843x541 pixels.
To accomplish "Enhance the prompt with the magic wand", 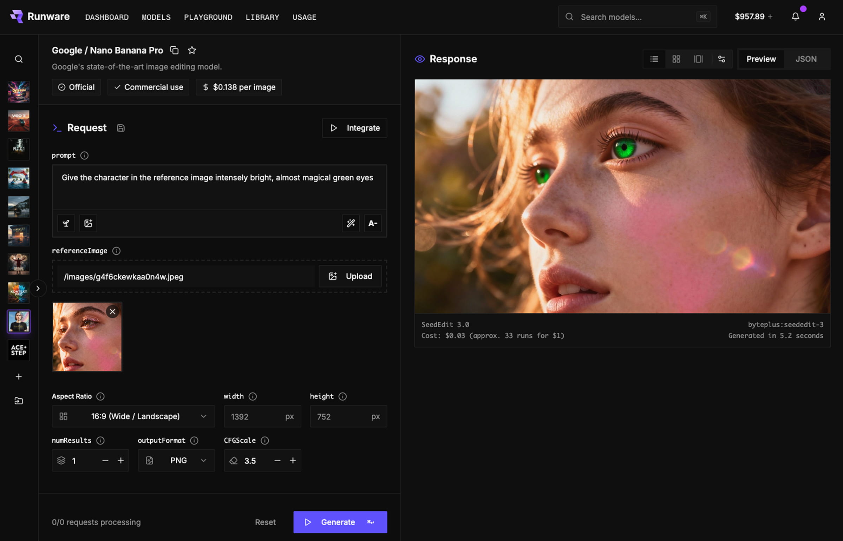I will (350, 223).
